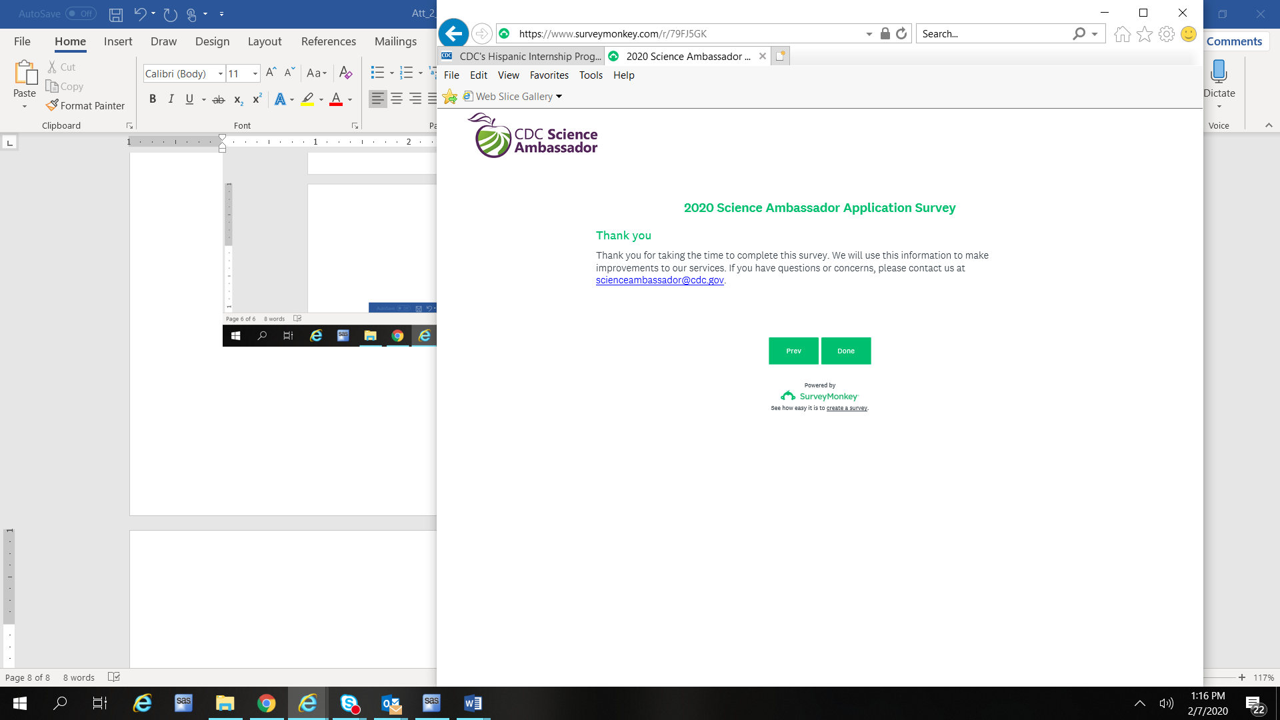Open the Favorites menu in IE
Viewport: 1280px width, 720px height.
coord(549,75)
